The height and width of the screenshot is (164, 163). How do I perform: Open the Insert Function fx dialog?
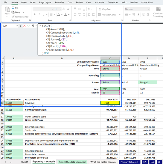33,26
